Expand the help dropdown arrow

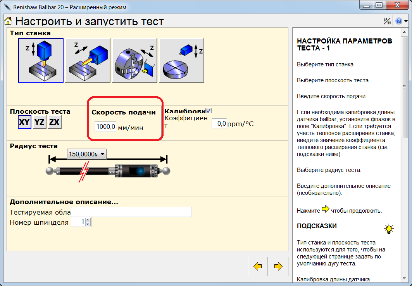(x=406, y=21)
